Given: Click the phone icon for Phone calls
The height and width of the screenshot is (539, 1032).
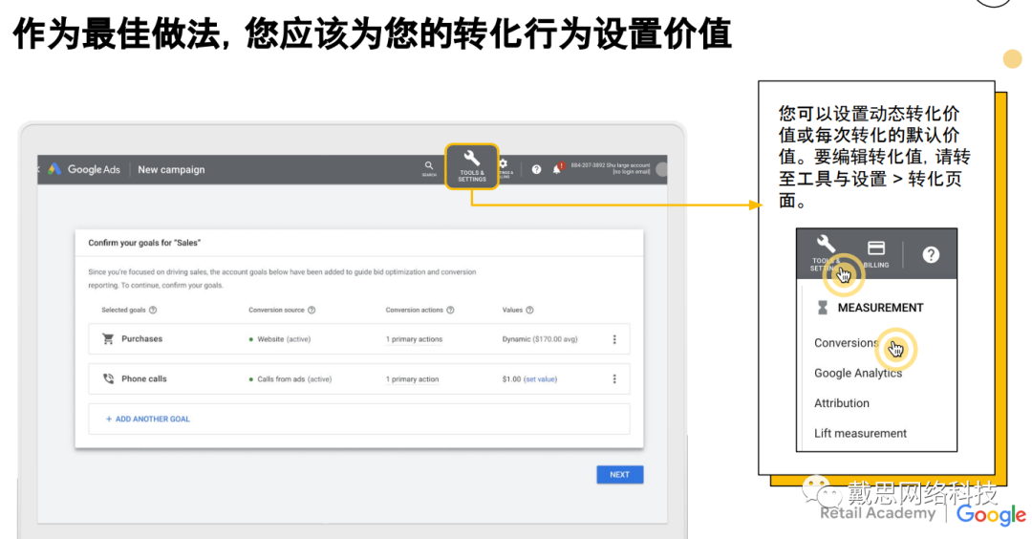Looking at the screenshot, I should [108, 379].
